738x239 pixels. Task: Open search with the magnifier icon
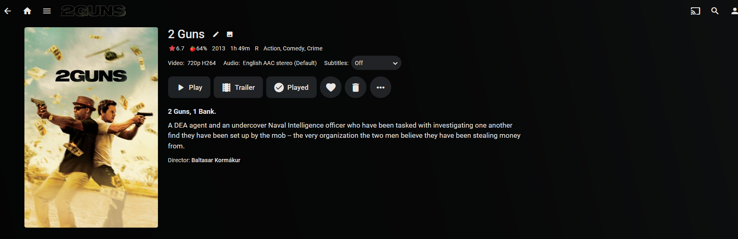point(715,11)
